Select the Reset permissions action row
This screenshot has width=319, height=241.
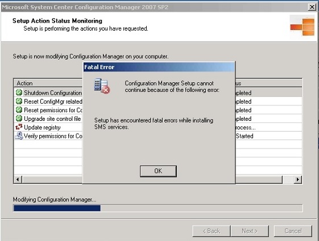158,110
